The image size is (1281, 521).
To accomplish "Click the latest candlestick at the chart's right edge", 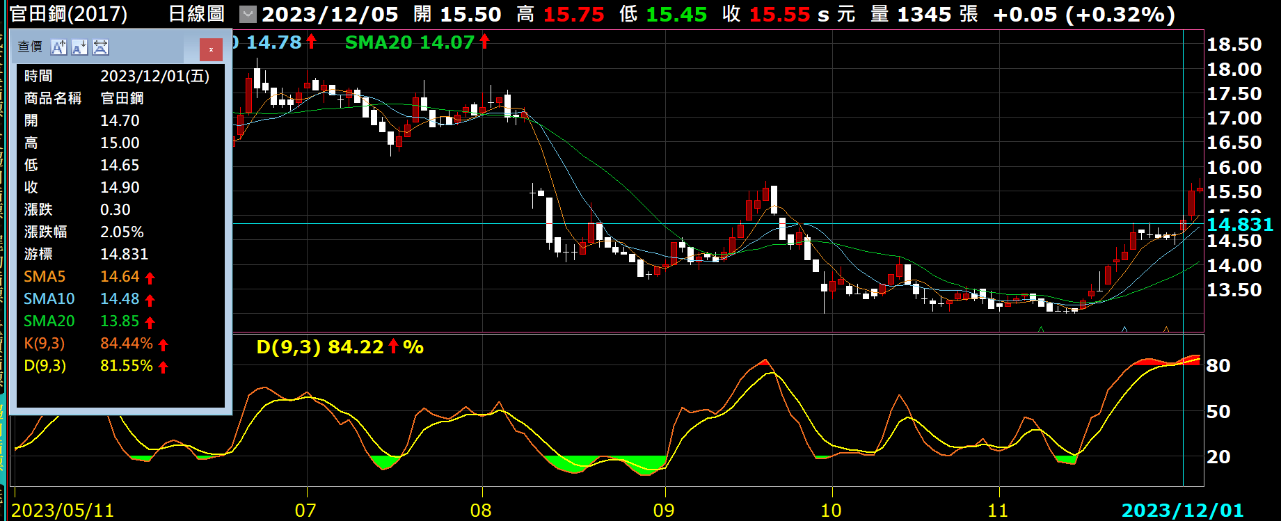I will tap(1200, 189).
